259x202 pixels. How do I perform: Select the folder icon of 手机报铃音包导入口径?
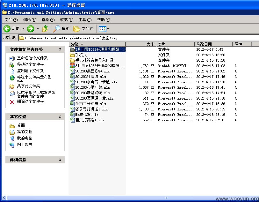coord(72,60)
